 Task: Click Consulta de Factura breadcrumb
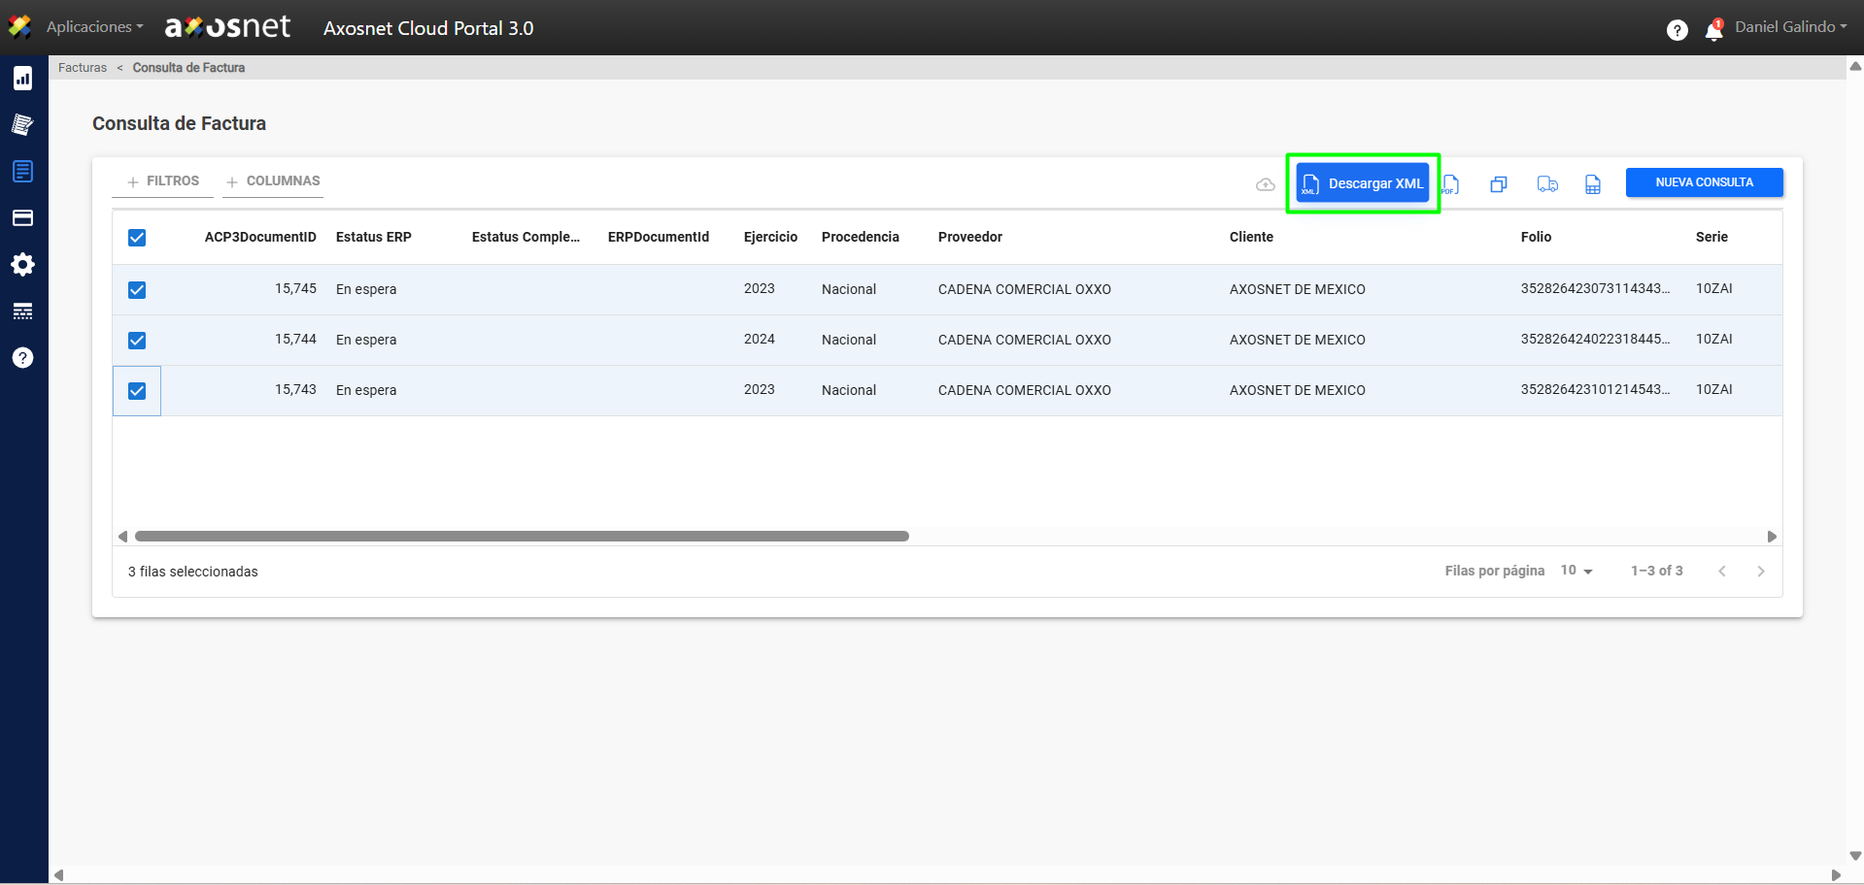[188, 68]
